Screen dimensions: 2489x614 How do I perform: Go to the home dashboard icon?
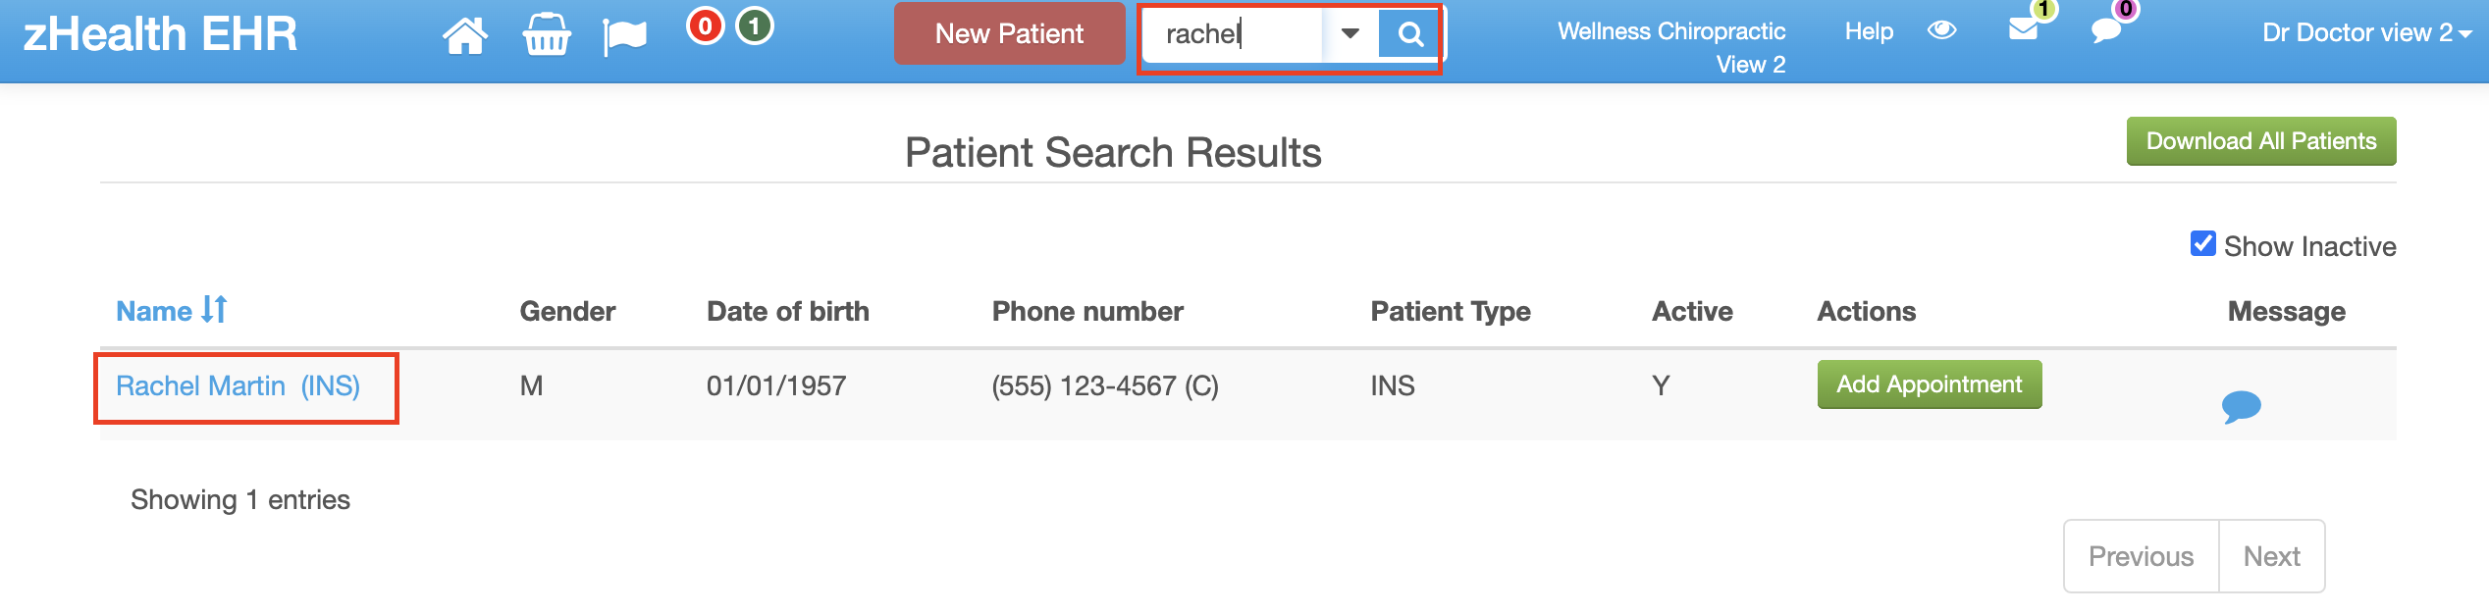tap(464, 36)
